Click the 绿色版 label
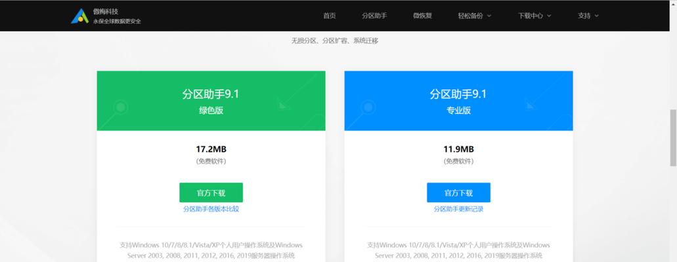The width and height of the screenshot is (677, 262). pyautogui.click(x=211, y=110)
